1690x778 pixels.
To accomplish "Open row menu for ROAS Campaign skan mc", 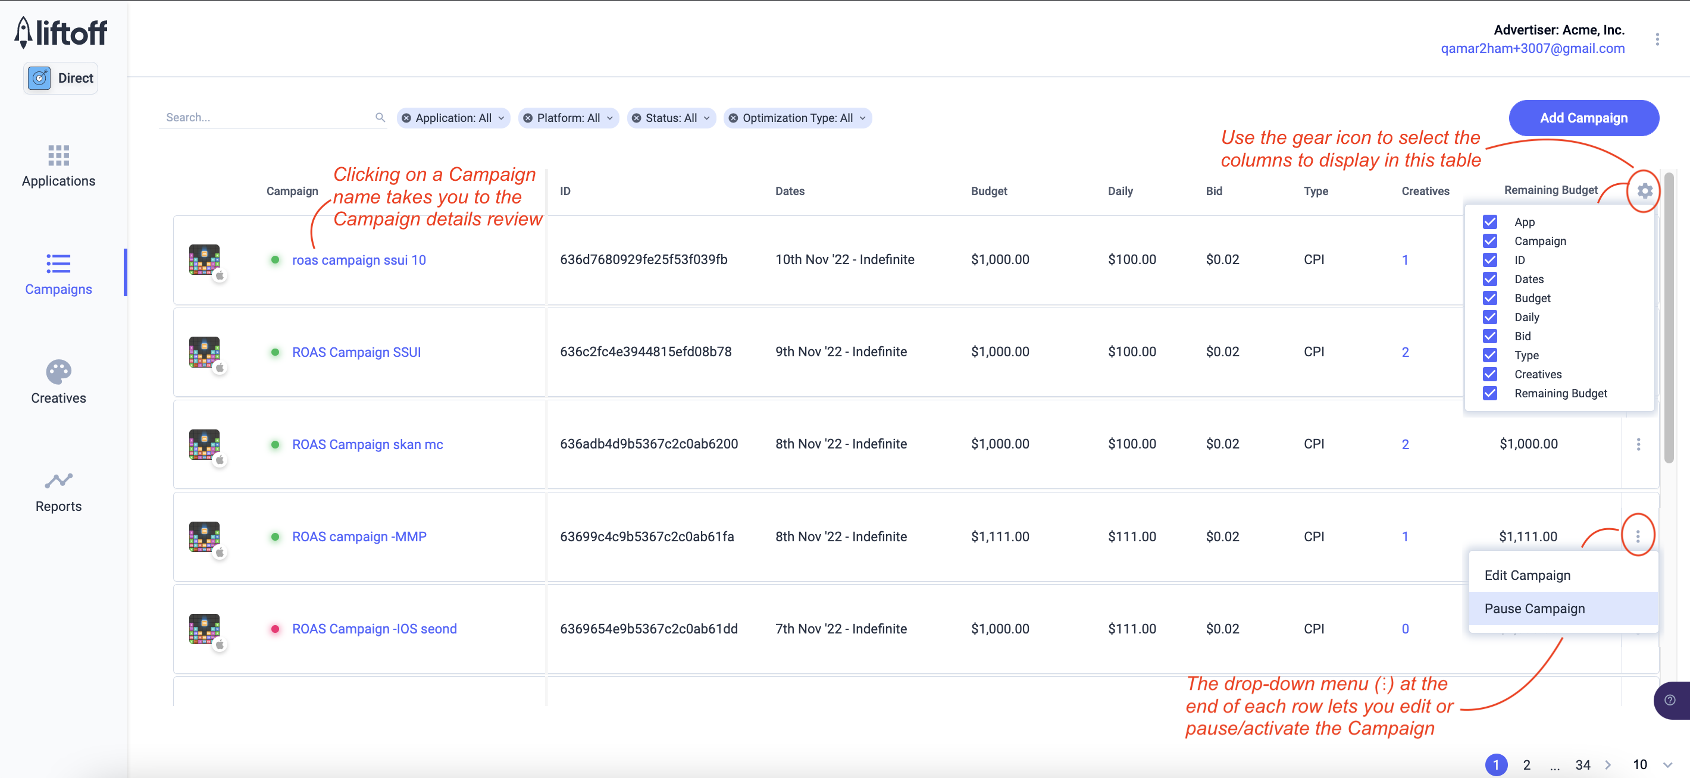I will click(1638, 444).
